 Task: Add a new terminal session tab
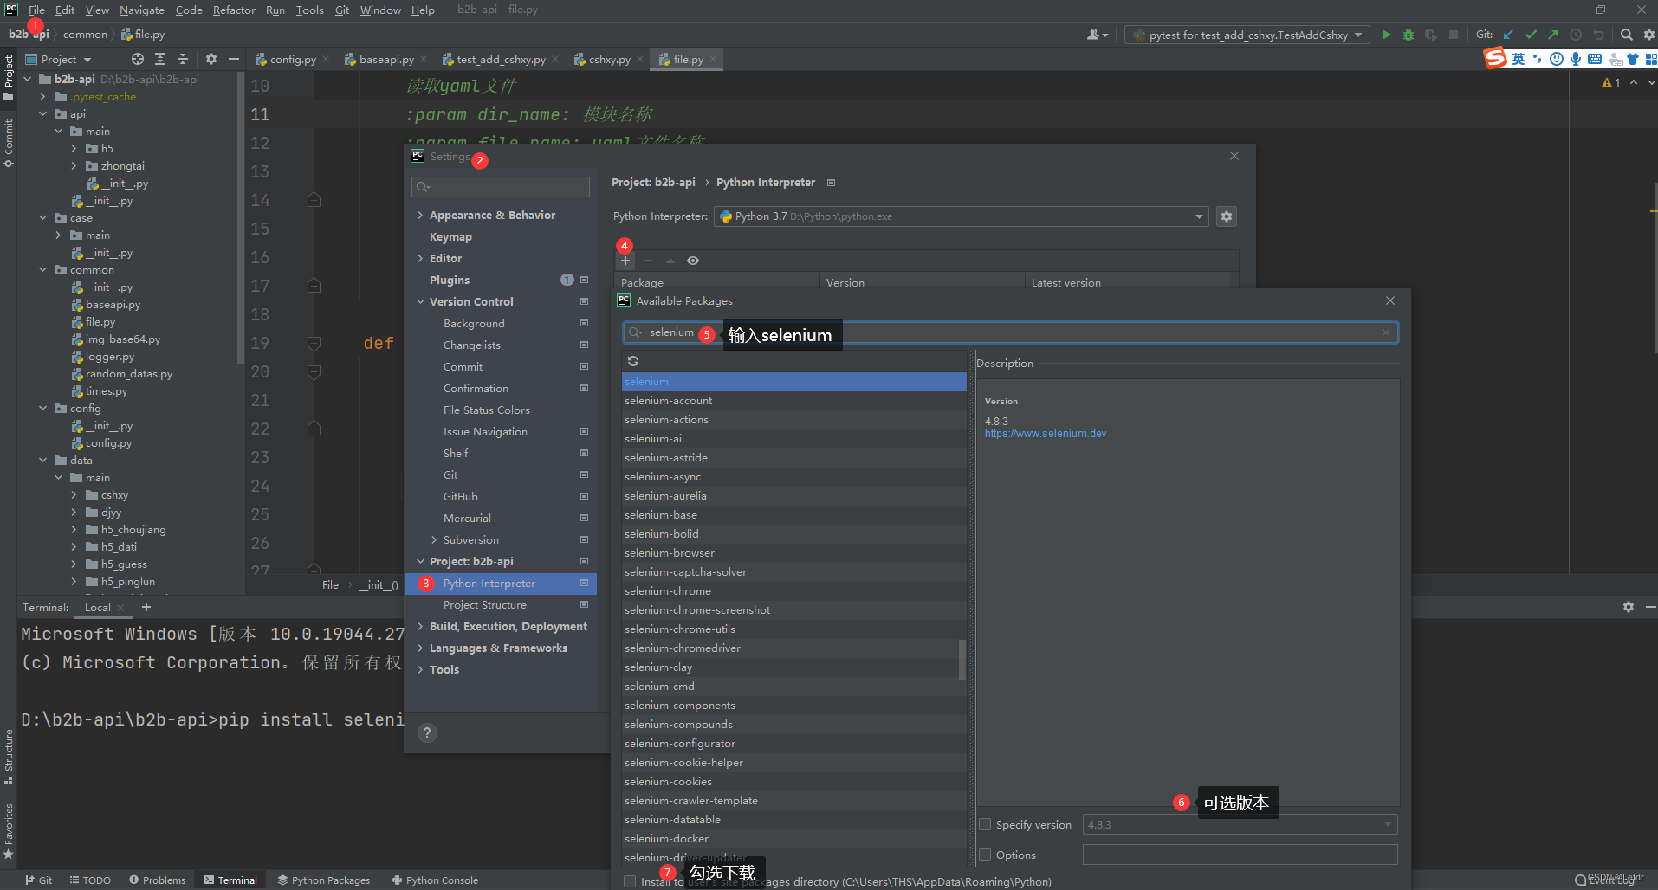click(146, 607)
